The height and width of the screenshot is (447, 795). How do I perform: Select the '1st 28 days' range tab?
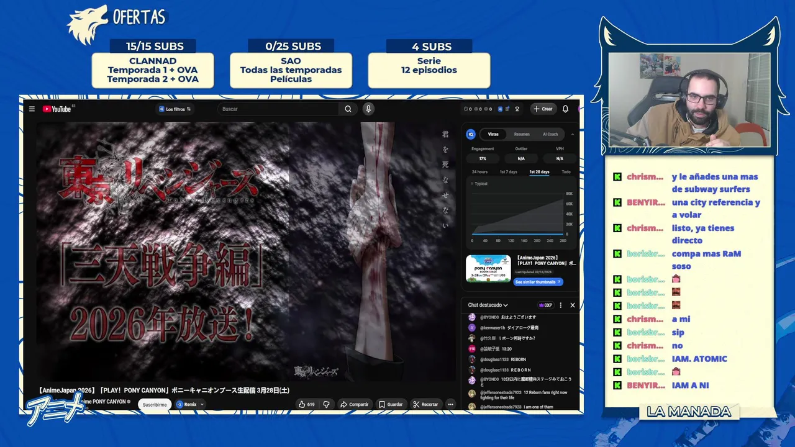pos(539,172)
